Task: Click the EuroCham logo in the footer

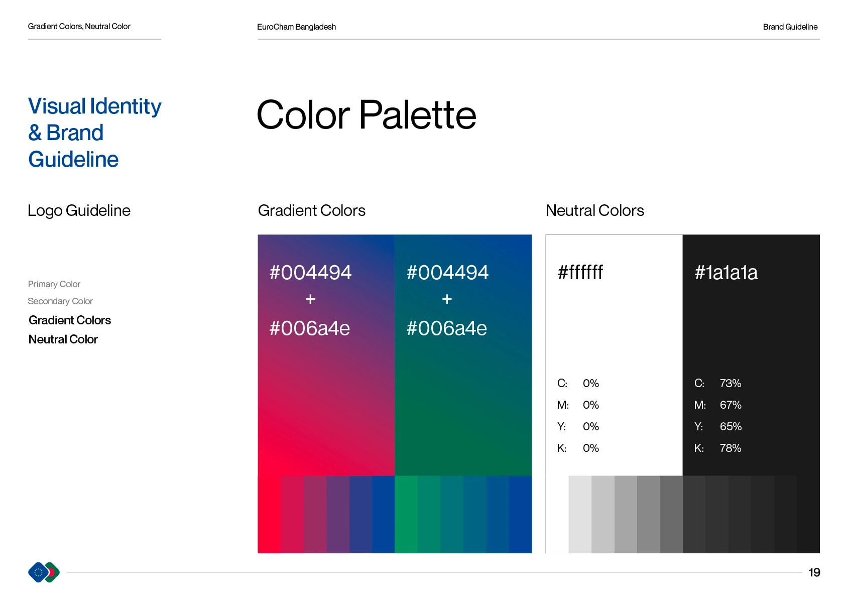Action: pyautogui.click(x=44, y=572)
